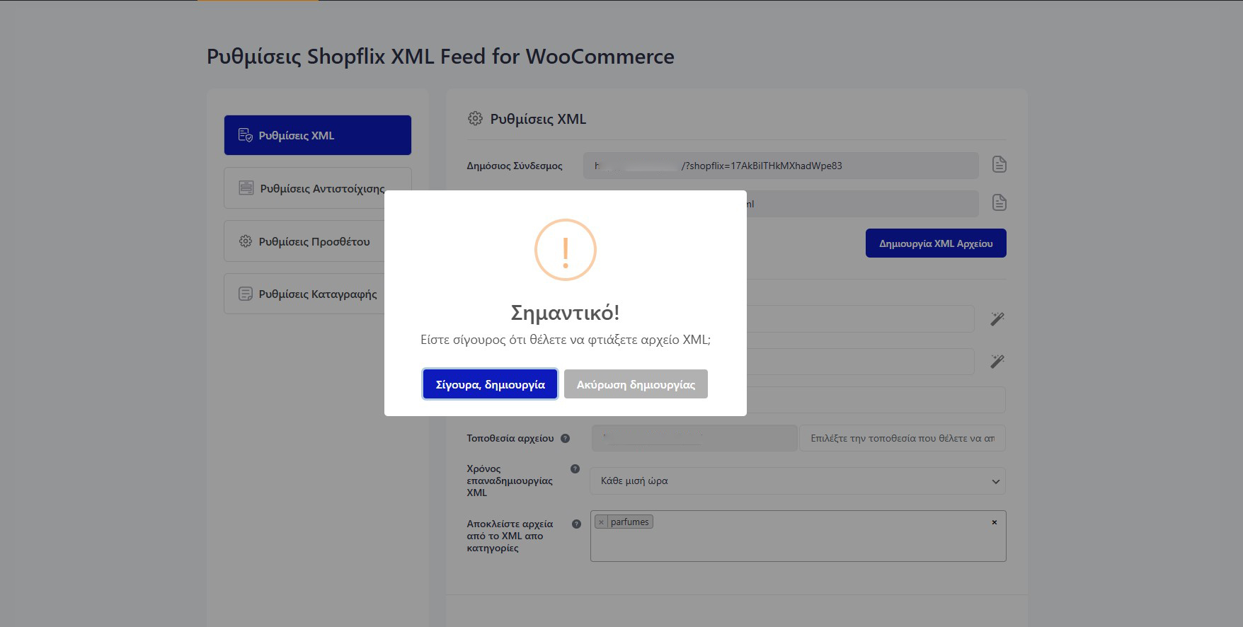Open help tooltip for Χρόνος επαναδημιουργίας XML
1243x627 pixels.
[575, 468]
